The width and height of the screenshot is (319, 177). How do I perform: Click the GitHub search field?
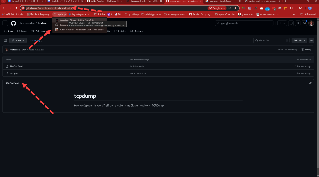click(x=244, y=23)
